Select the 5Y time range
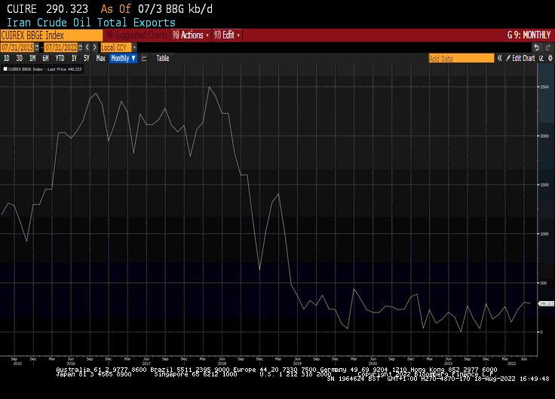Image resolution: width=555 pixels, height=399 pixels. pos(87,58)
